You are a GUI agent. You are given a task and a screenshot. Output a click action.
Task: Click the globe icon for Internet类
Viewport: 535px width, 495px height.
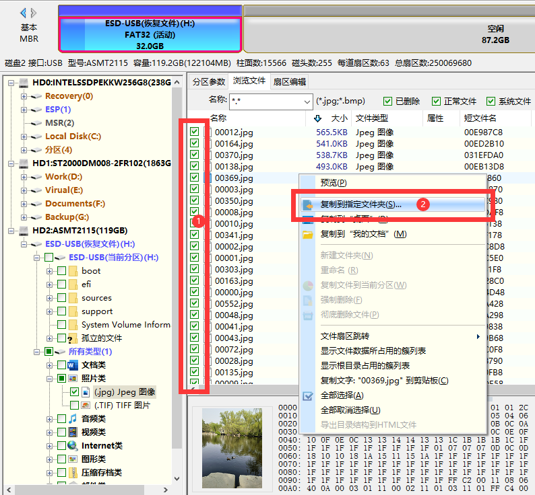(72, 446)
